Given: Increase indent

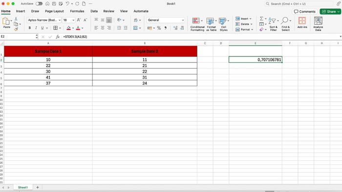Looking at the screenshot, I should pos(126,28).
